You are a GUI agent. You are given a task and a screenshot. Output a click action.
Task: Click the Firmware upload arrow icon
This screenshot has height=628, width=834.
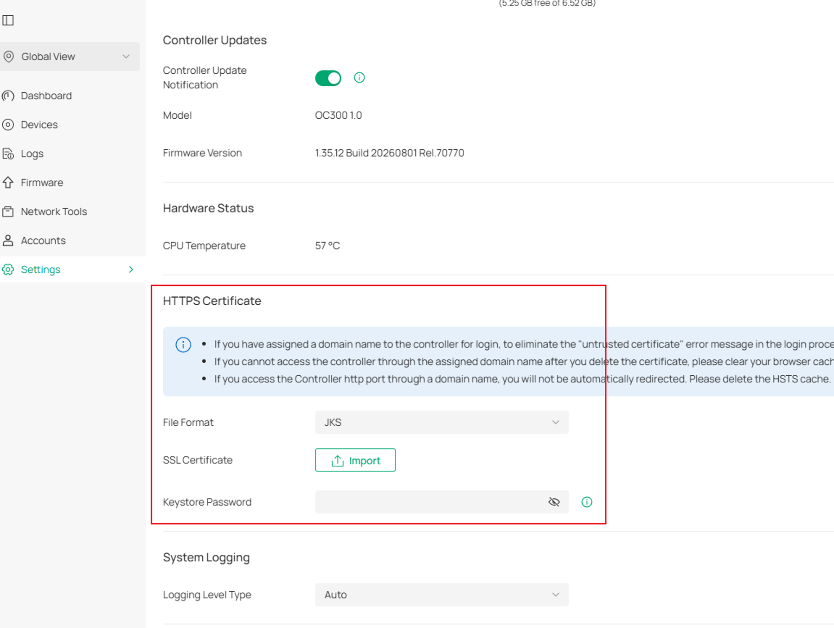coord(8,183)
